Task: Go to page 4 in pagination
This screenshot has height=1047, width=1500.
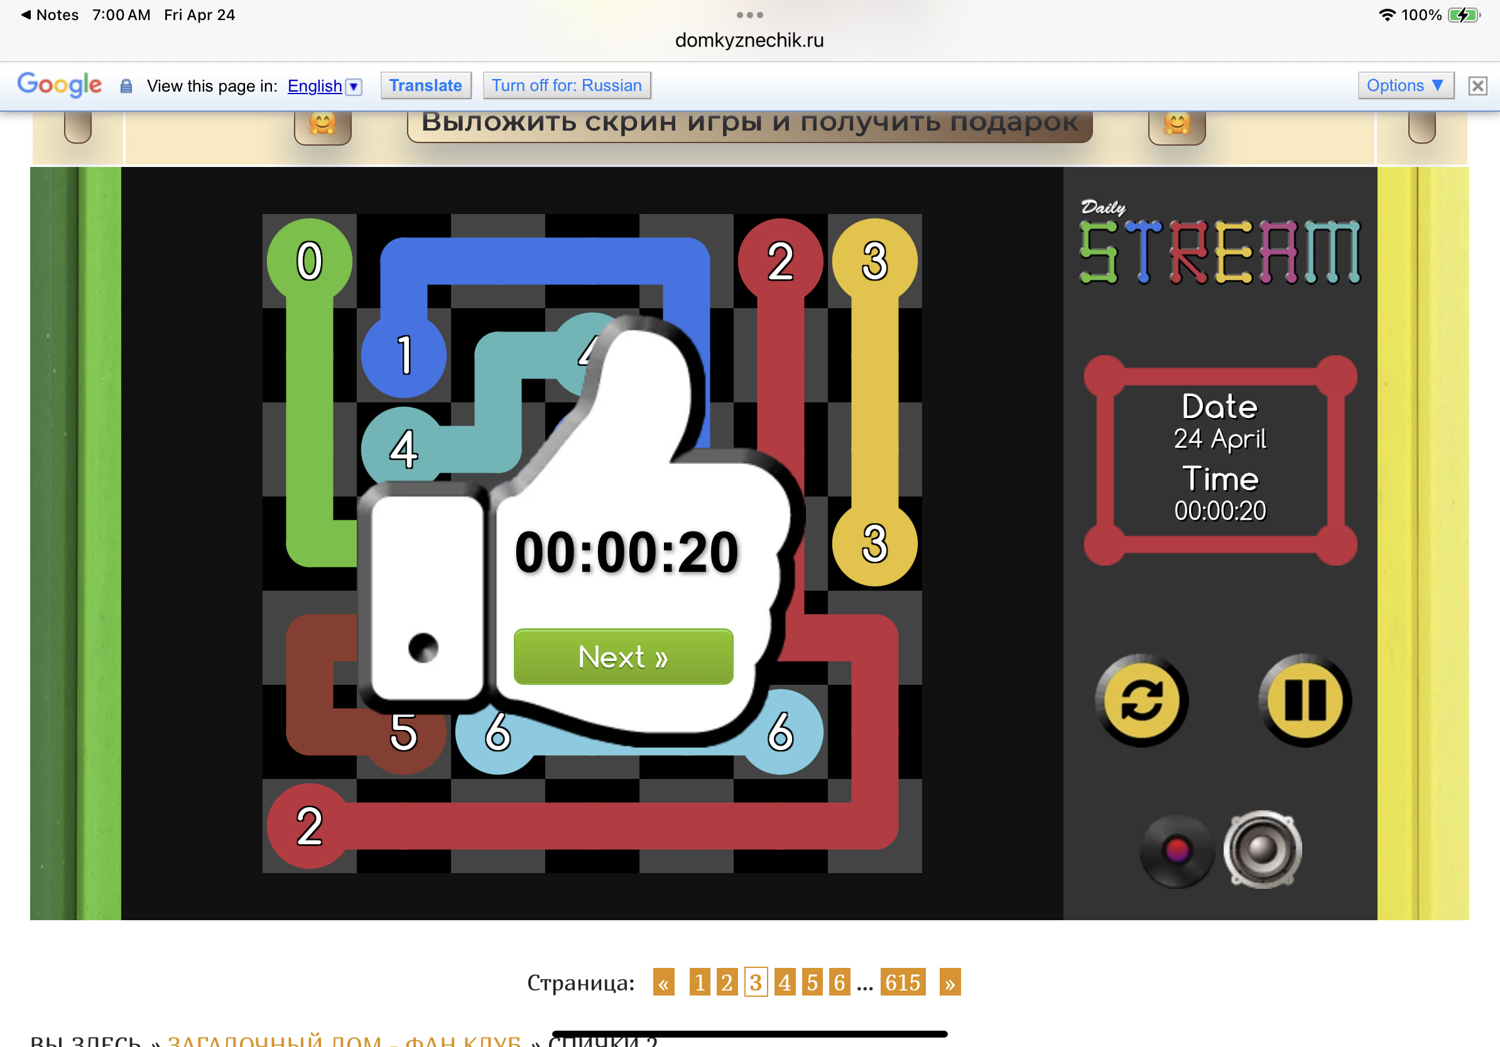Action: (x=784, y=982)
